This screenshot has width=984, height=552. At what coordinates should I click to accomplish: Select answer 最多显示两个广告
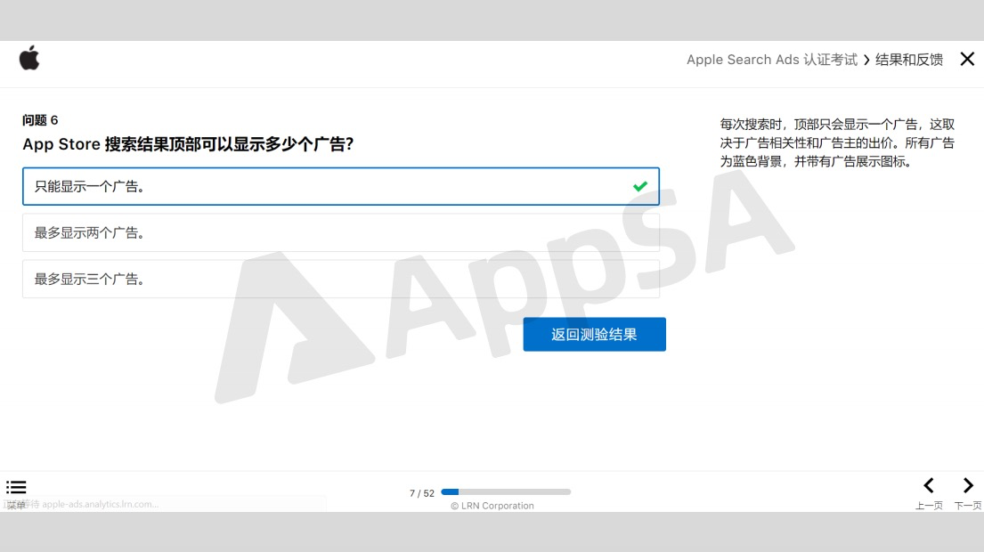pos(341,232)
